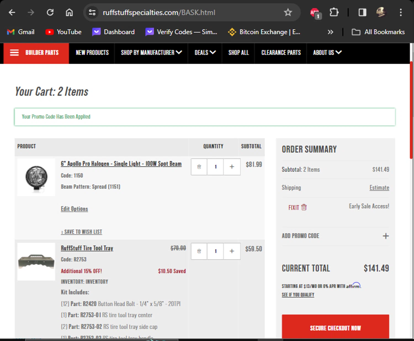Screen dimensions: 414x341
Task: Open the ABP ad blocker extension
Action: click(x=315, y=13)
